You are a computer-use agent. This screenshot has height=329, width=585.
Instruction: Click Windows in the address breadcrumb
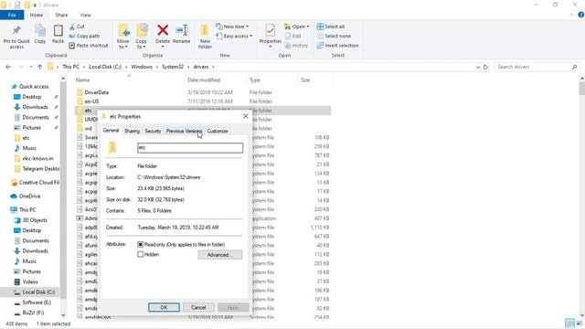coord(142,67)
